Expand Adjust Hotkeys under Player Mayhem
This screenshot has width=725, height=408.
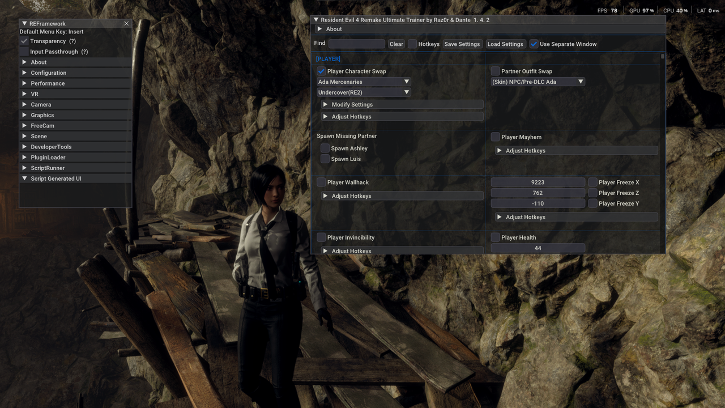577,151
